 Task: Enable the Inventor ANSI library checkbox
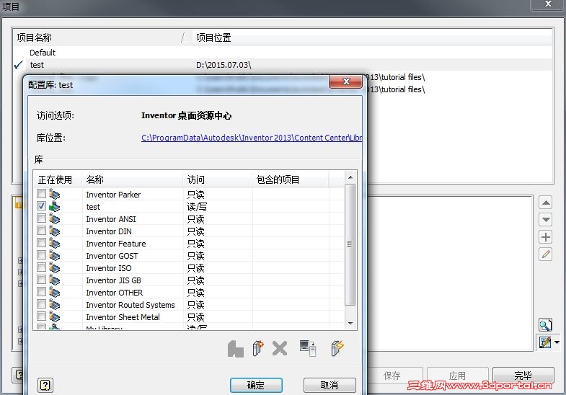[41, 218]
